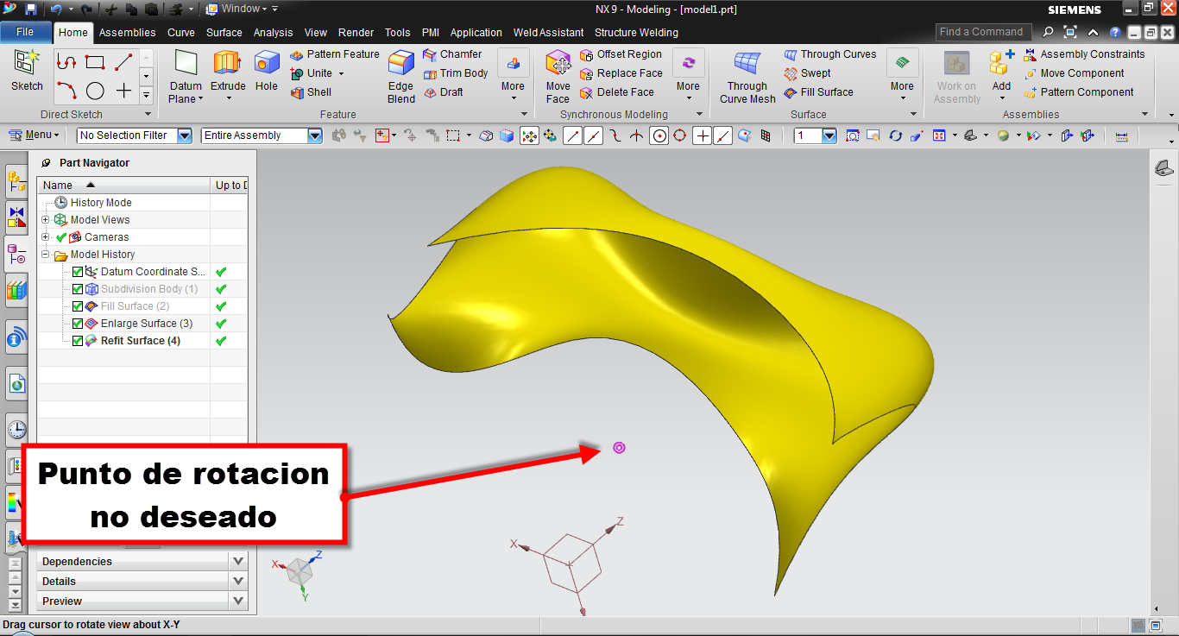
Task: Toggle Refit Surface (4) checkbox
Action: pos(78,341)
